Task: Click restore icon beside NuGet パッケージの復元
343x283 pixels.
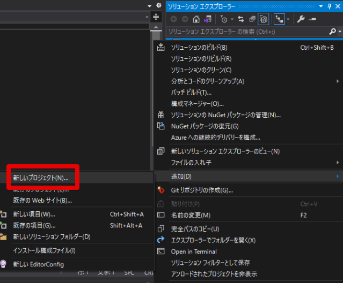Action: (x=161, y=126)
